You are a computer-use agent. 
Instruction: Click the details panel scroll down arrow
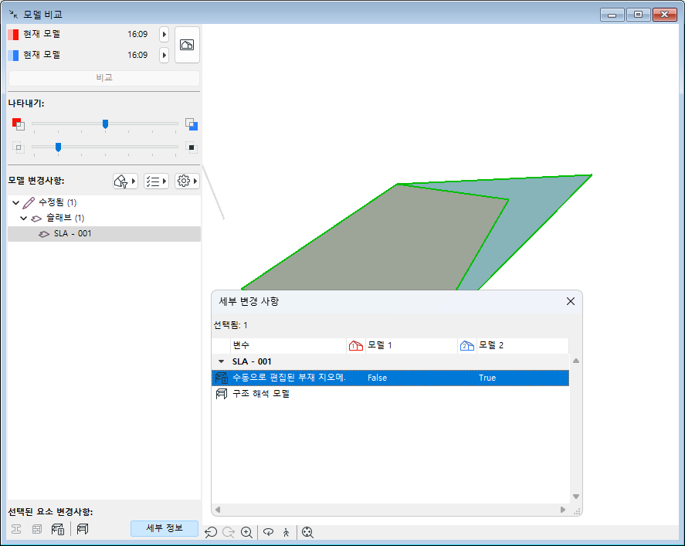(x=576, y=497)
